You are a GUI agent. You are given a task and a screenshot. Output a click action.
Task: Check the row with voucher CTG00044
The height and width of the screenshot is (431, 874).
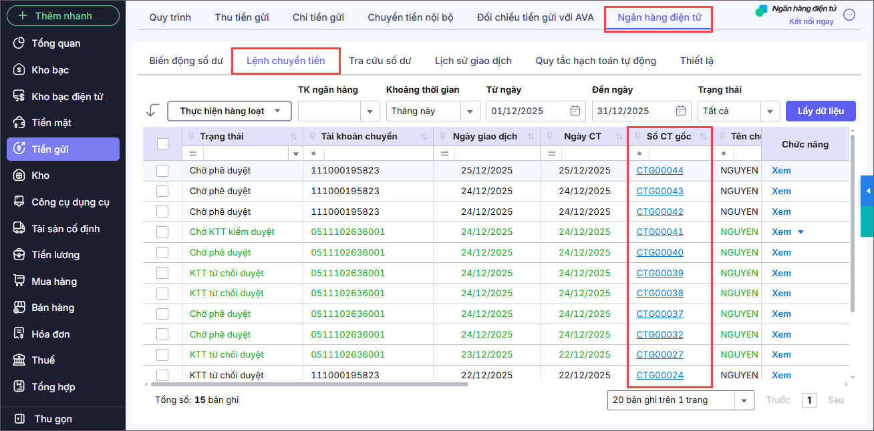162,171
